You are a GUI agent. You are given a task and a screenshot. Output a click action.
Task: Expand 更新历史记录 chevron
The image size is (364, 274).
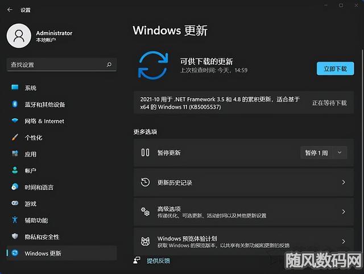point(344,182)
